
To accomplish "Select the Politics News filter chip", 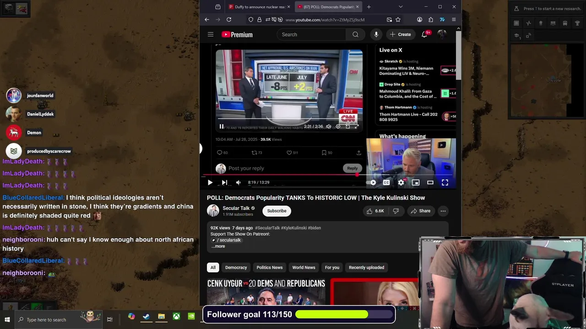I will coord(269,267).
